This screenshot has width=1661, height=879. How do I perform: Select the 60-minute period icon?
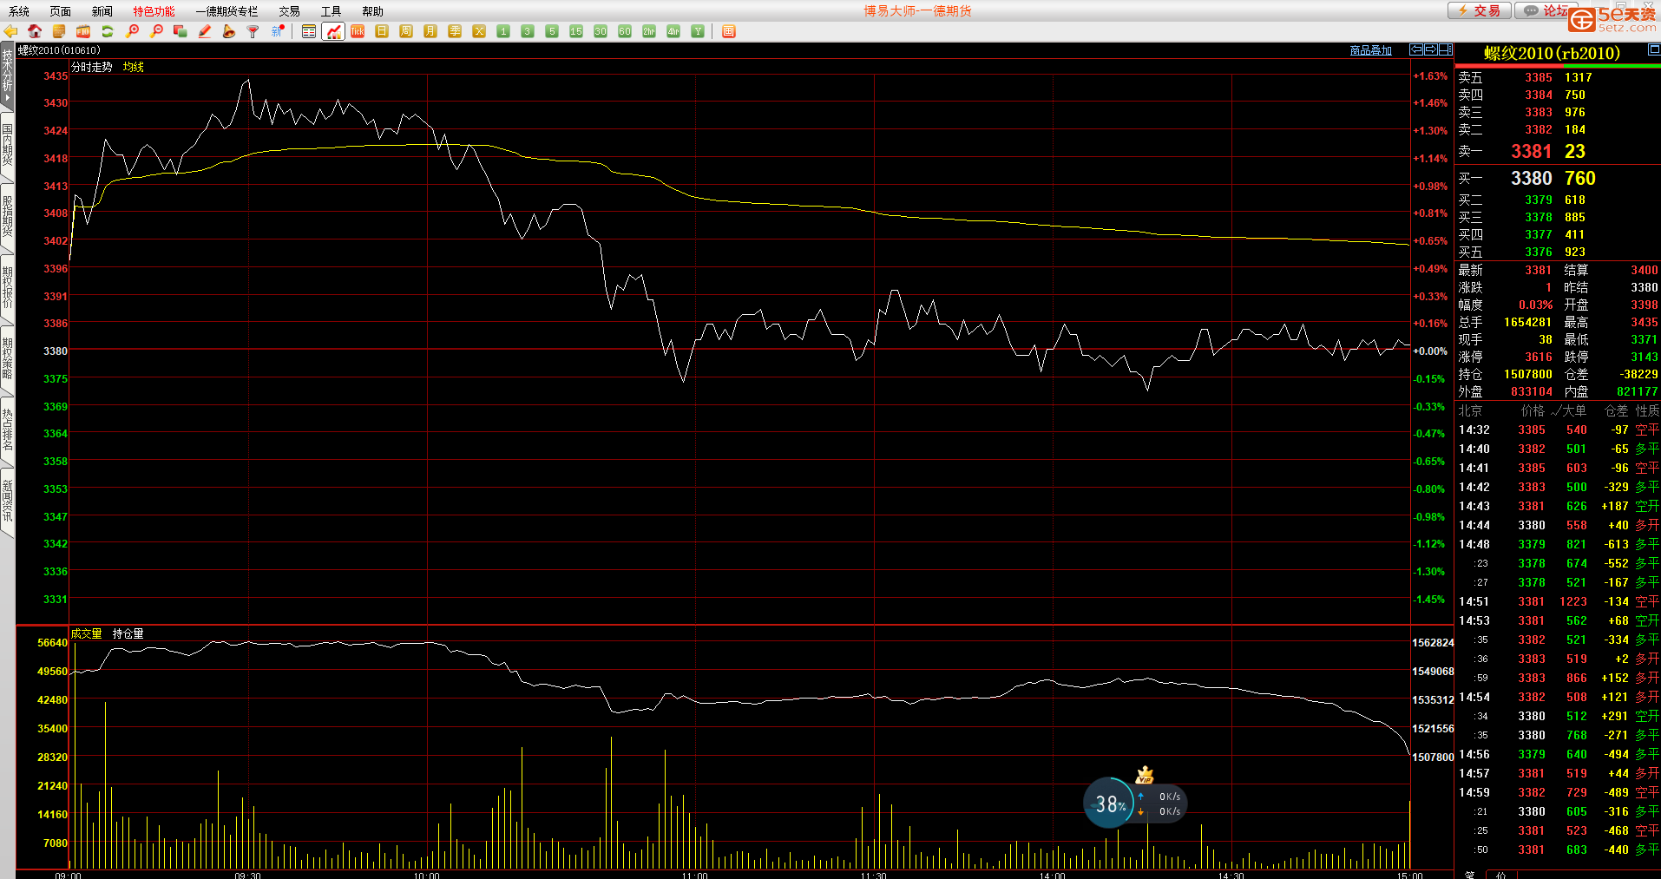[625, 31]
